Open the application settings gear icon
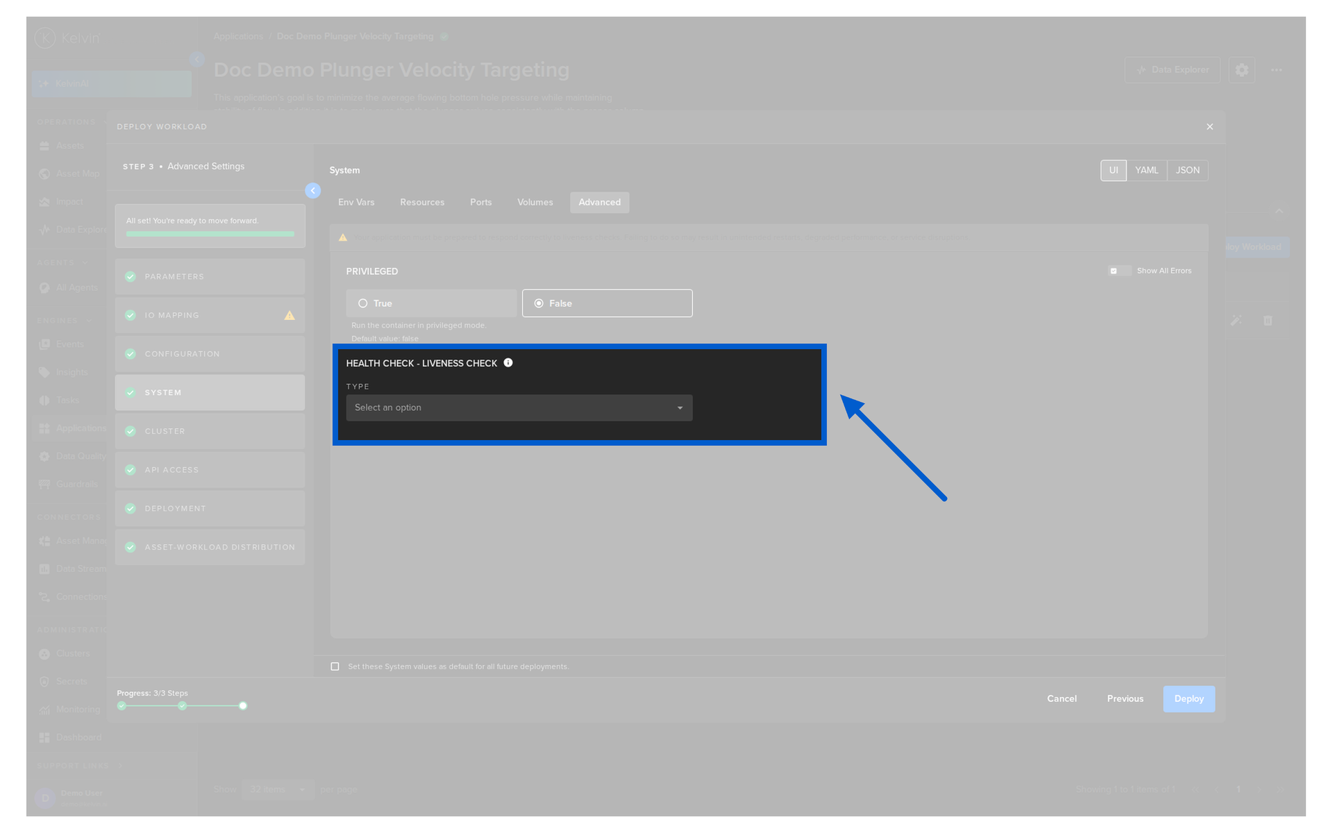 tap(1242, 70)
